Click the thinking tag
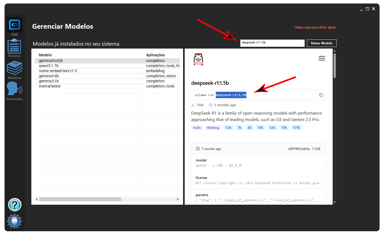The height and width of the screenshot is (235, 386). pyautogui.click(x=213, y=128)
